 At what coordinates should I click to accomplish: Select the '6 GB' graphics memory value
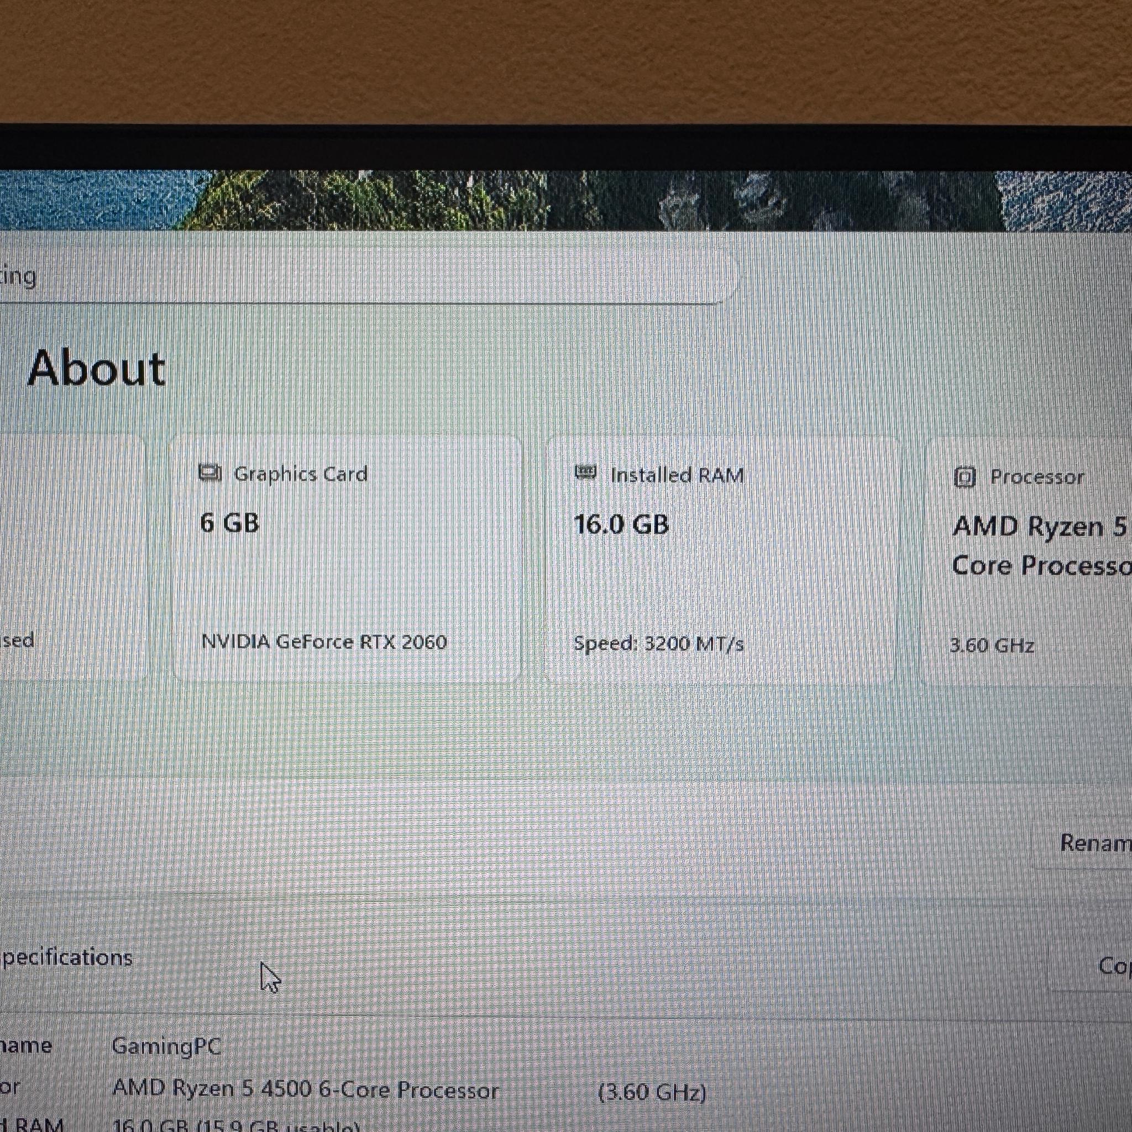pos(230,523)
